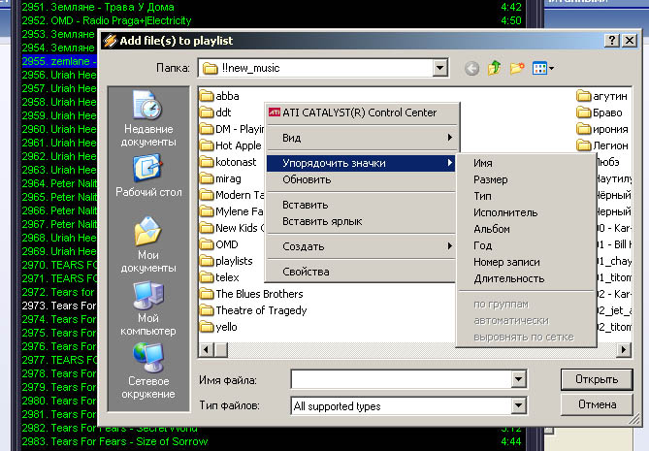Choose Вставить in context menu

click(361, 205)
